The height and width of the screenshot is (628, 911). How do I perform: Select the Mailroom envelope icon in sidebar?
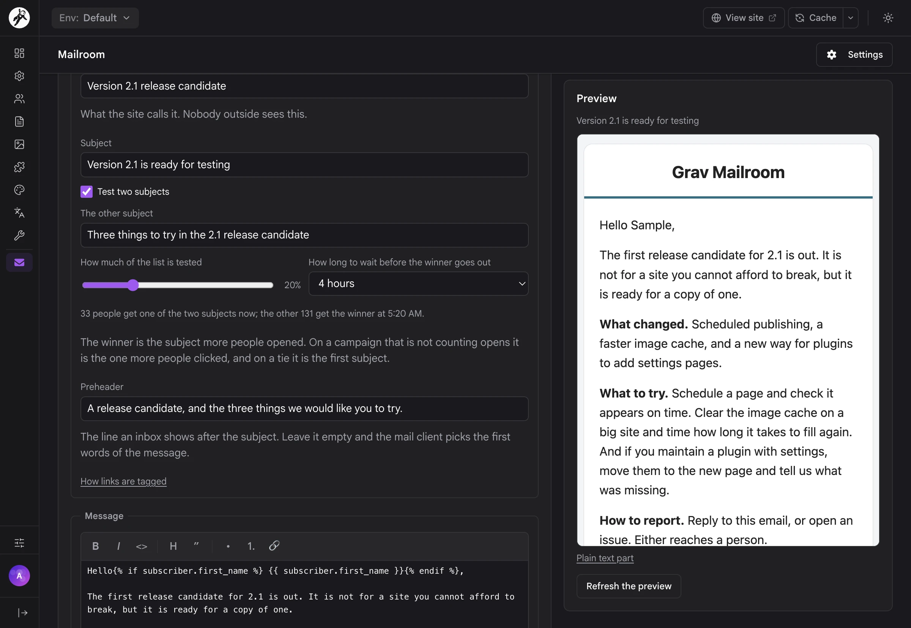pos(19,262)
